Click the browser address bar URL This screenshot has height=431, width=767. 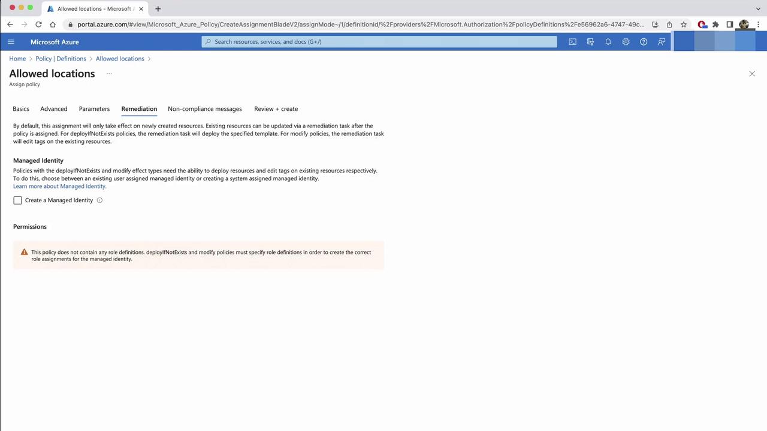361,25
